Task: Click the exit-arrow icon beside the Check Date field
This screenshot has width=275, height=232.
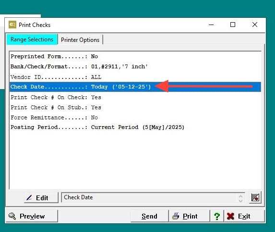Action: (255, 197)
